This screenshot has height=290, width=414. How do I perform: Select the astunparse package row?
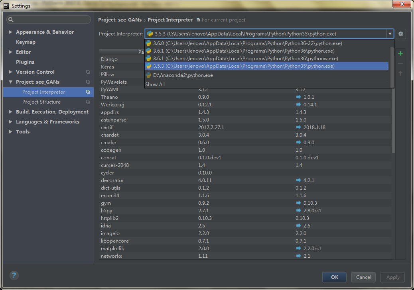[x=245, y=120]
